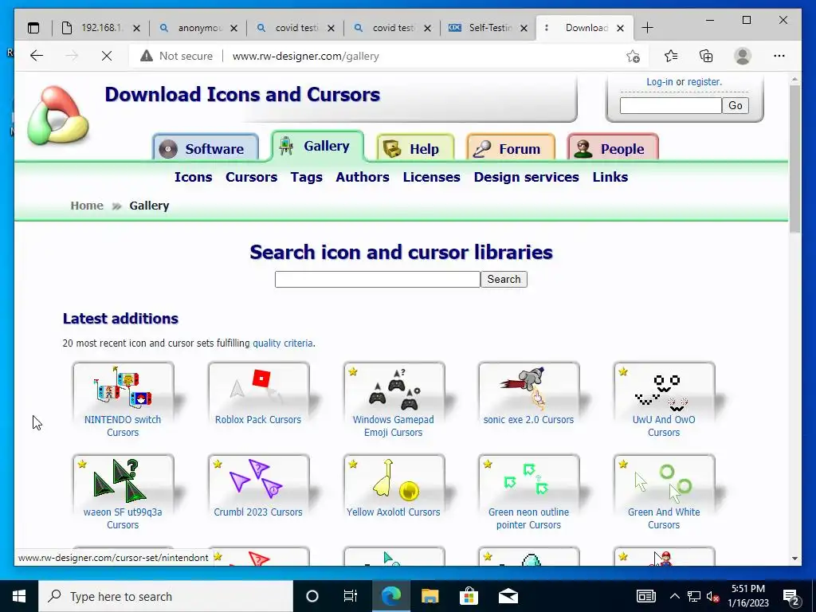Switch to the first covid testing tab
This screenshot has width=816, height=612.
click(296, 28)
